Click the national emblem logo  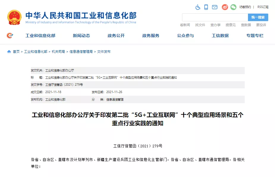pyautogui.click(x=14, y=17)
